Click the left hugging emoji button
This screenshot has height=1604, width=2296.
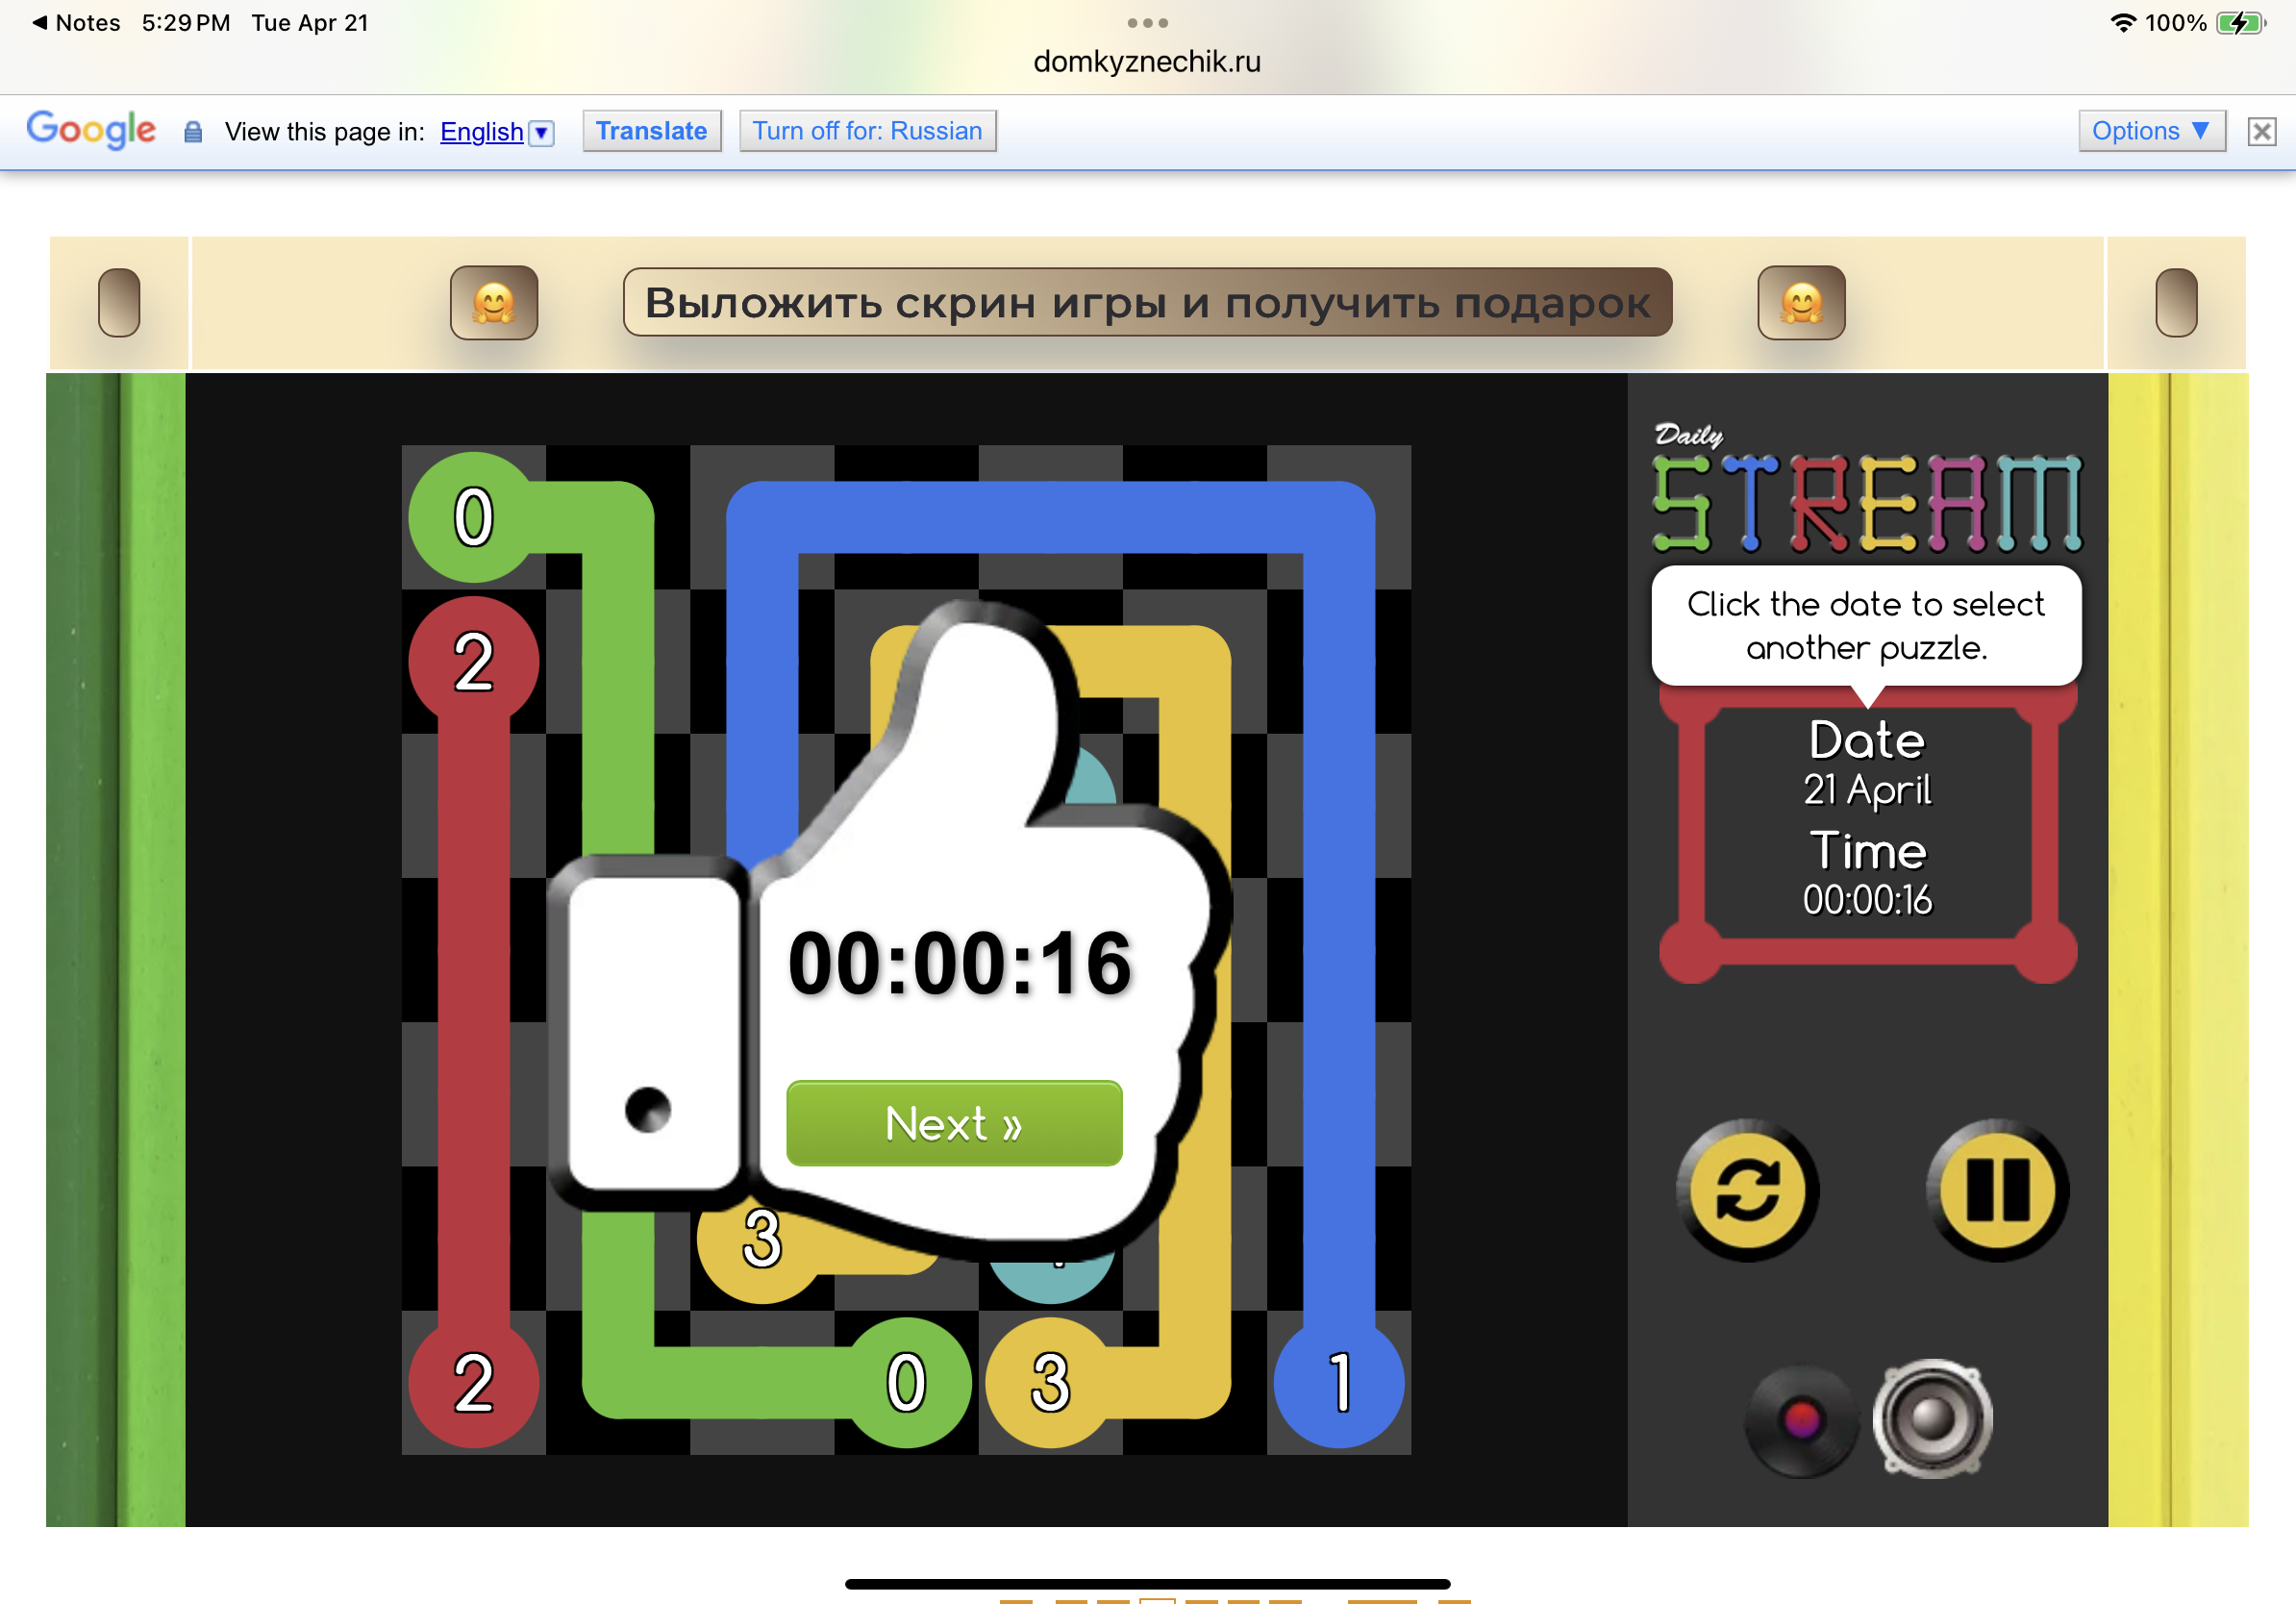(494, 303)
